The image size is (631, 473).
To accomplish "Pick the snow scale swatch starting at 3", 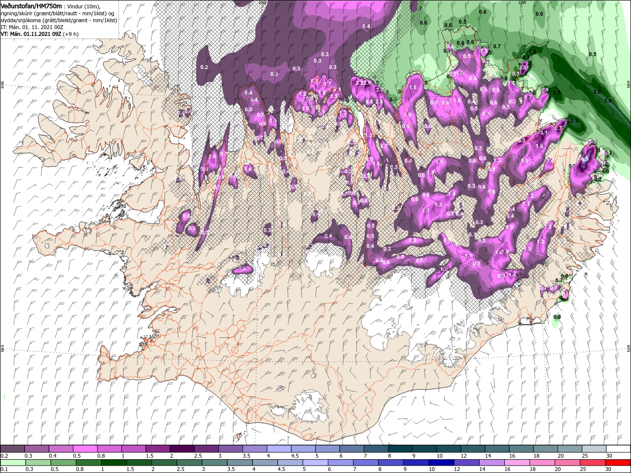I will tap(230, 449).
